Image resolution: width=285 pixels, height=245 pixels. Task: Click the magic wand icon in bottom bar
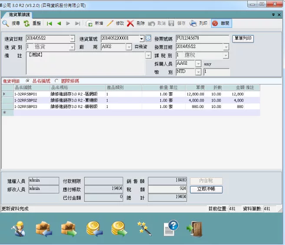pos(143,228)
